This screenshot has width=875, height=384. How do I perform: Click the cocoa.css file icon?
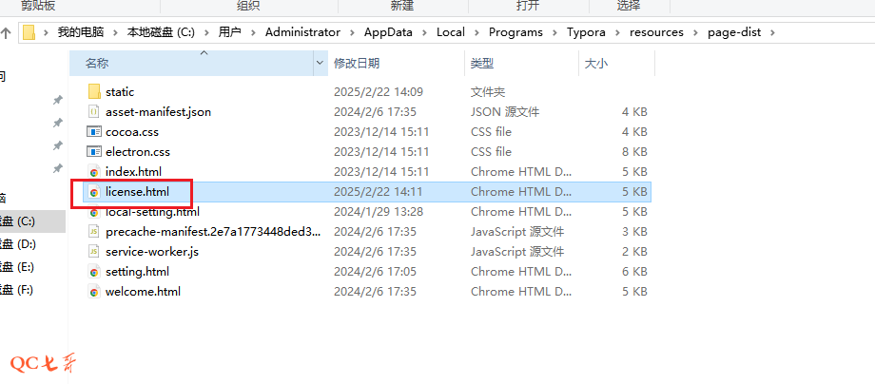94,132
